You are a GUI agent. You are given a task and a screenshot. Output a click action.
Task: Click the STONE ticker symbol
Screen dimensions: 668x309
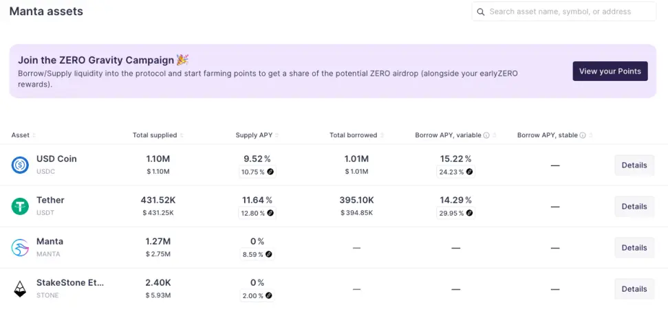pyautogui.click(x=47, y=295)
